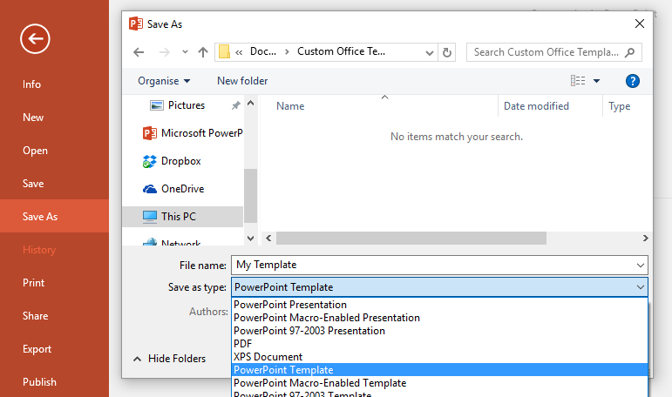Viewport: 672px width, 397px height.
Task: Open the Pictures quick access folder
Action: click(186, 105)
